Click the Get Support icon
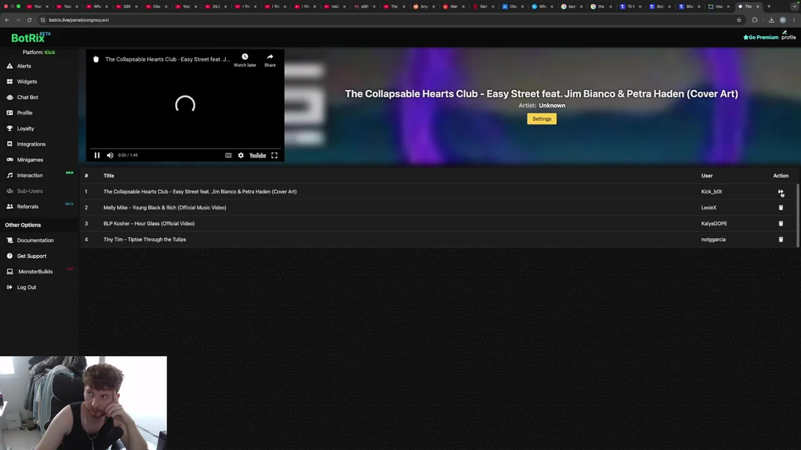 tap(10, 256)
